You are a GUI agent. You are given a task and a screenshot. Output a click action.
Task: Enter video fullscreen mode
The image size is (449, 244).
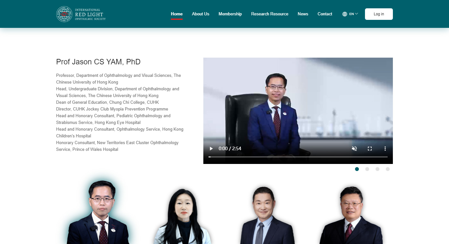coord(370,149)
